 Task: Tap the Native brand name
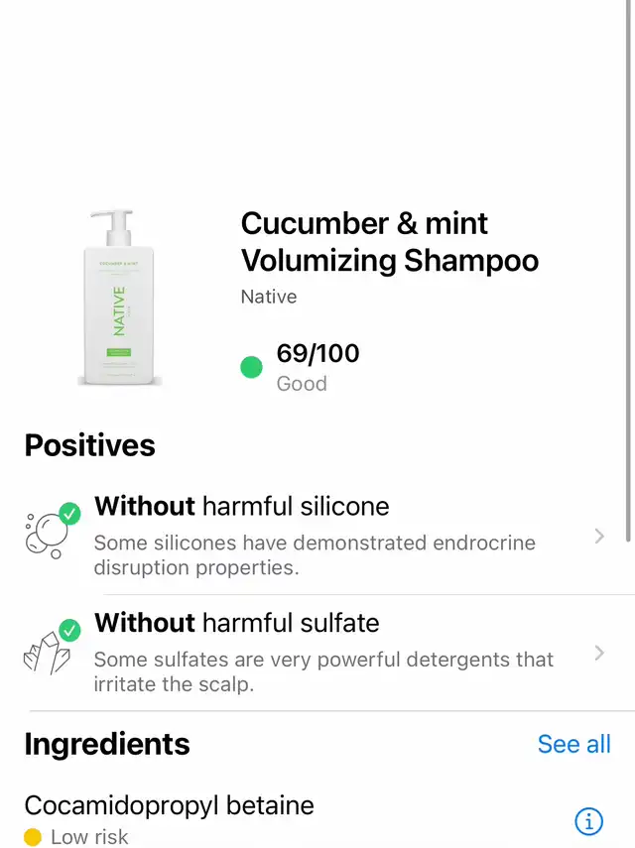click(x=269, y=297)
